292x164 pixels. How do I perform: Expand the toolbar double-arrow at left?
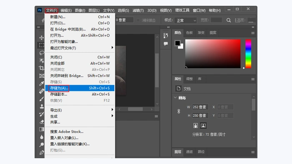38,27
